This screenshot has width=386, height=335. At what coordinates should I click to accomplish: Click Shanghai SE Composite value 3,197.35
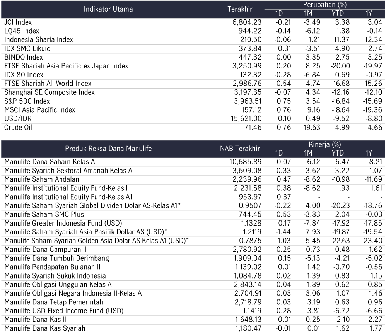coord(248,92)
